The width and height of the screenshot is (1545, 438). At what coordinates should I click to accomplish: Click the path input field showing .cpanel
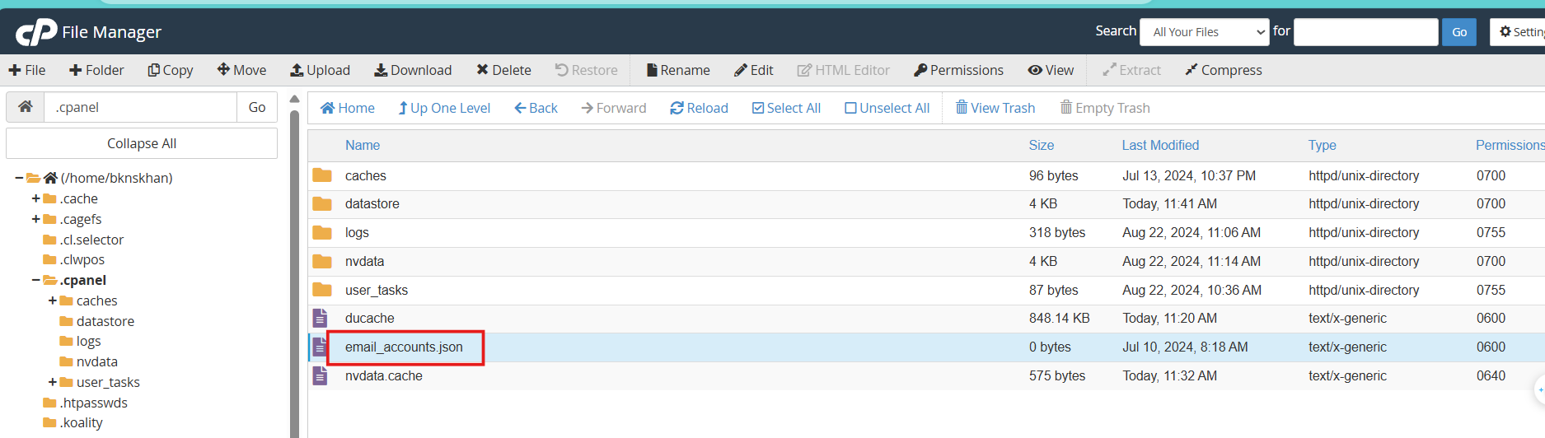141,107
